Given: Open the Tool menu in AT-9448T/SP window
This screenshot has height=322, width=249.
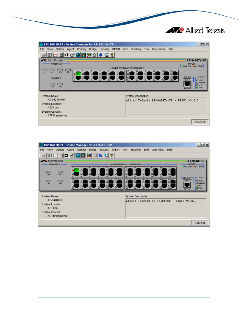Looking at the screenshot, I should click(146, 150).
